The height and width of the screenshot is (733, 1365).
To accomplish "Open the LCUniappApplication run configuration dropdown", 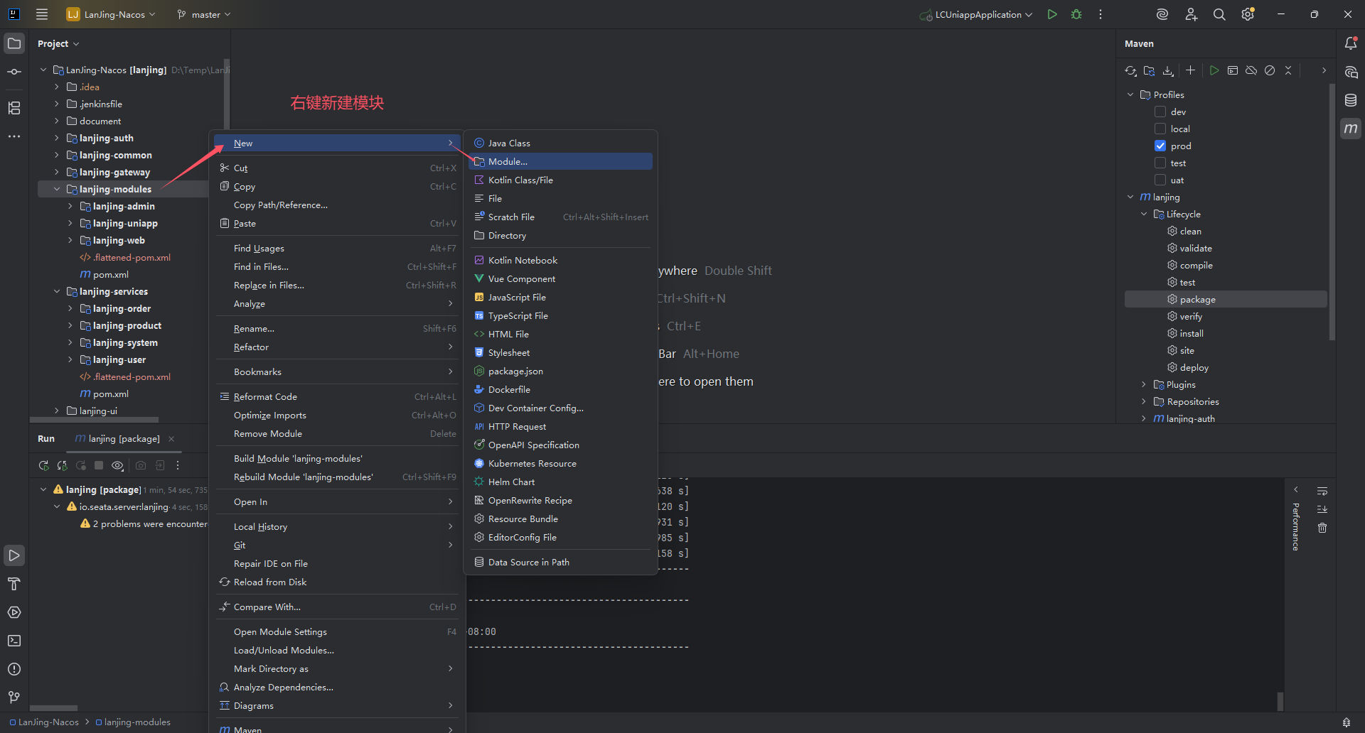I will coord(975,14).
